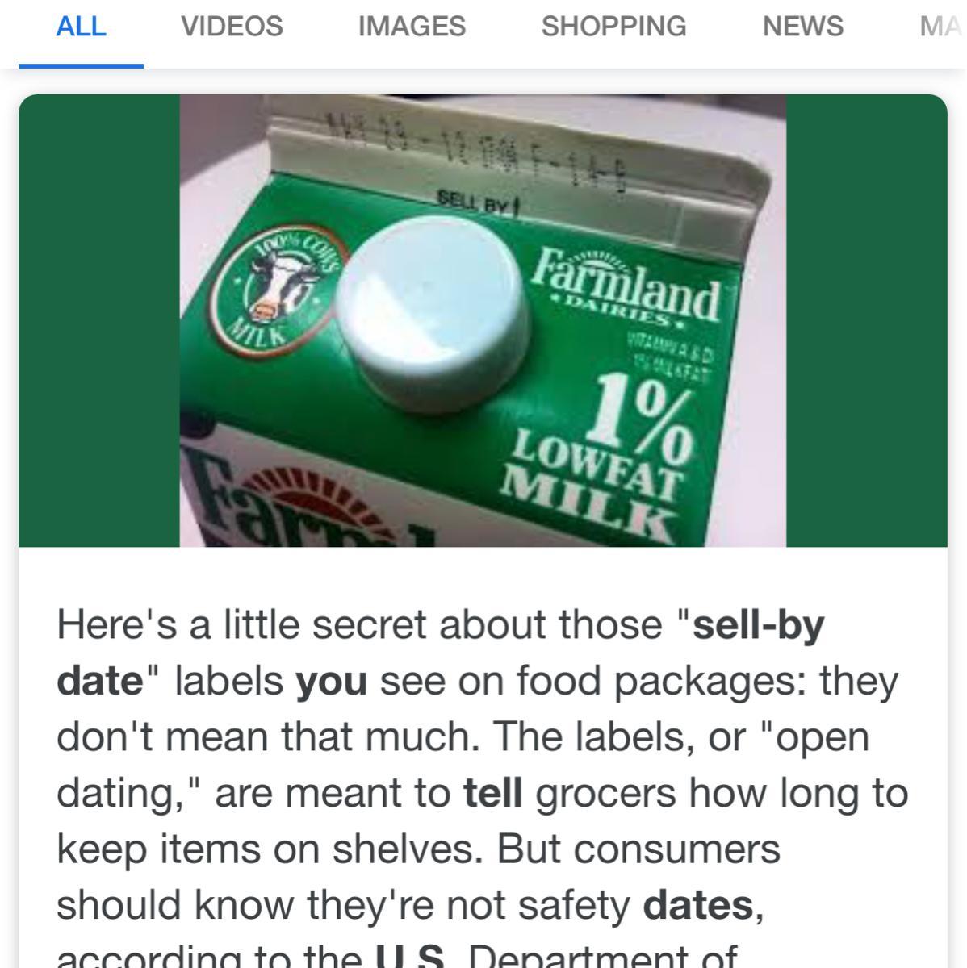Viewport: 967px width, 968px height.
Task: Click the bold "you" in the snippet
Action: [331, 683]
